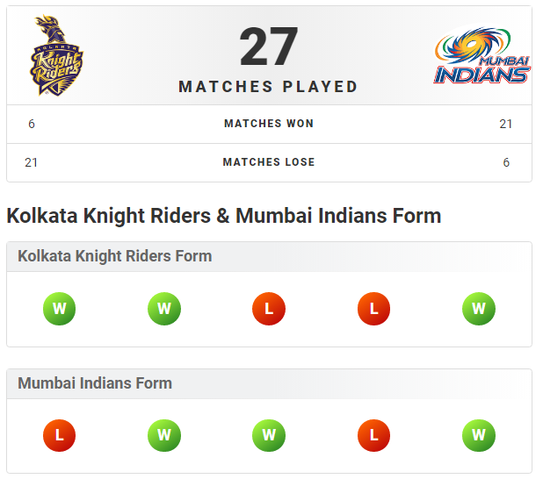Click last win badge in Mumbai form

[x=479, y=435]
